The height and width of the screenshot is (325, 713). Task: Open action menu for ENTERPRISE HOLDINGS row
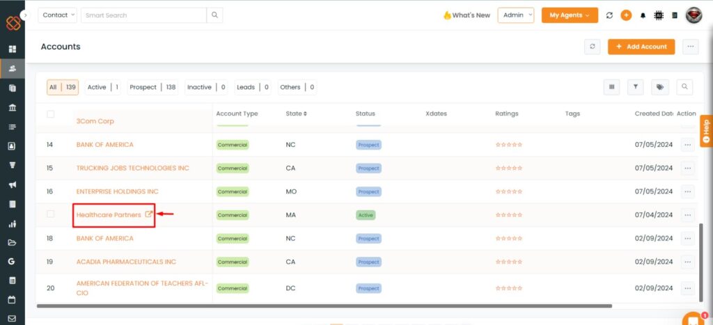point(687,191)
